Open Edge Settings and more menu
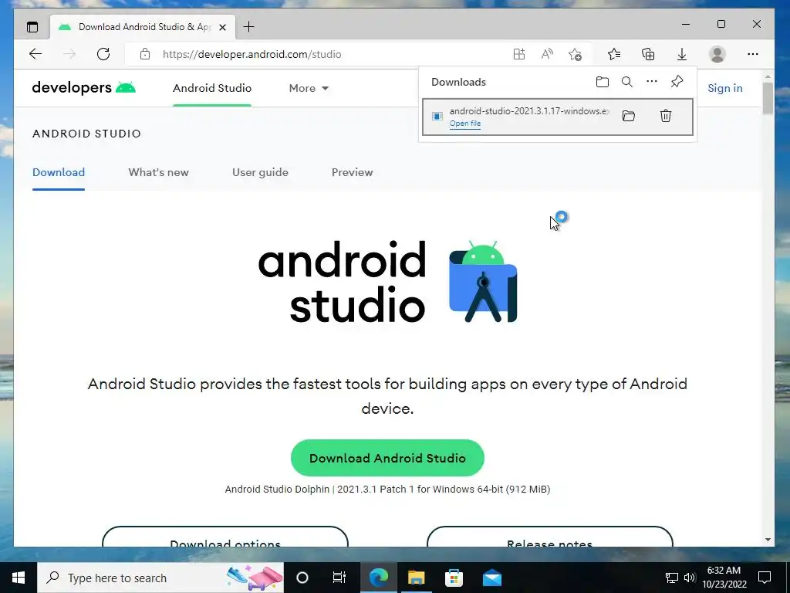 [753, 54]
